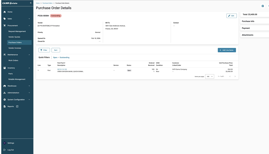Collapse the Procurement menu section

[29, 26]
